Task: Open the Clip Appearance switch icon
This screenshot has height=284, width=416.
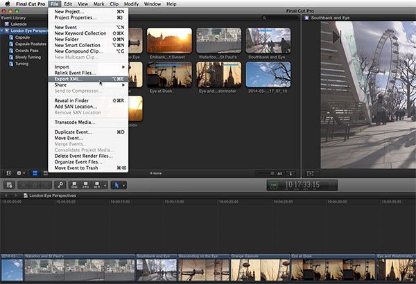Action: click(x=291, y=173)
